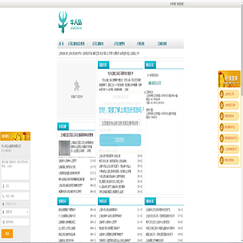
Task: Click the second round icon in consultation sidebar
Action: point(221,105)
